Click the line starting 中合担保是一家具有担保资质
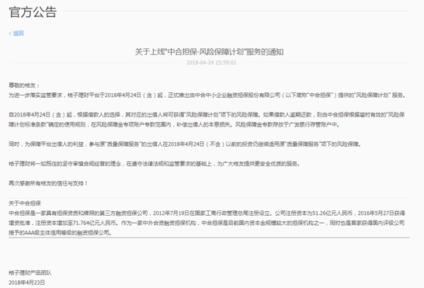Viewport: 424px width, 288px height. [x=207, y=213]
